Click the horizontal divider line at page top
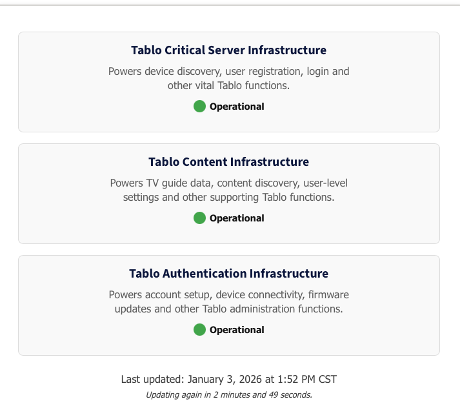Screen dimensions: 460x419 (x=230, y=5)
